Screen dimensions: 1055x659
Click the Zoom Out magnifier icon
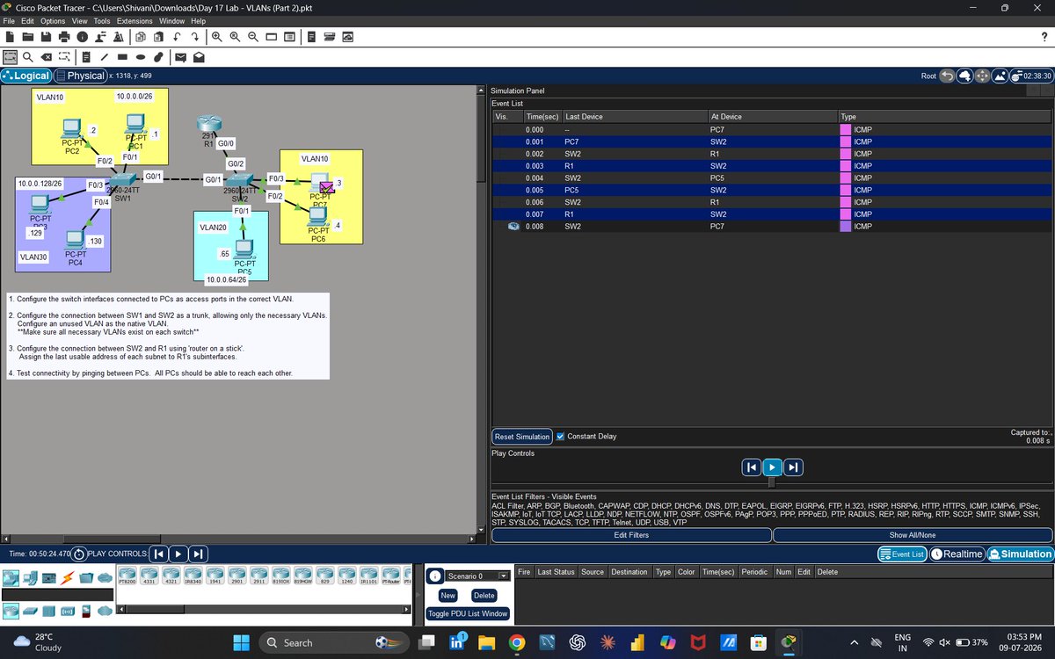pyautogui.click(x=253, y=37)
